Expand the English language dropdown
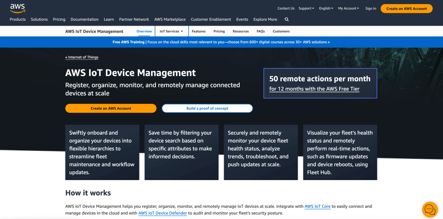This screenshot has height=219, width=443. tap(326, 8)
